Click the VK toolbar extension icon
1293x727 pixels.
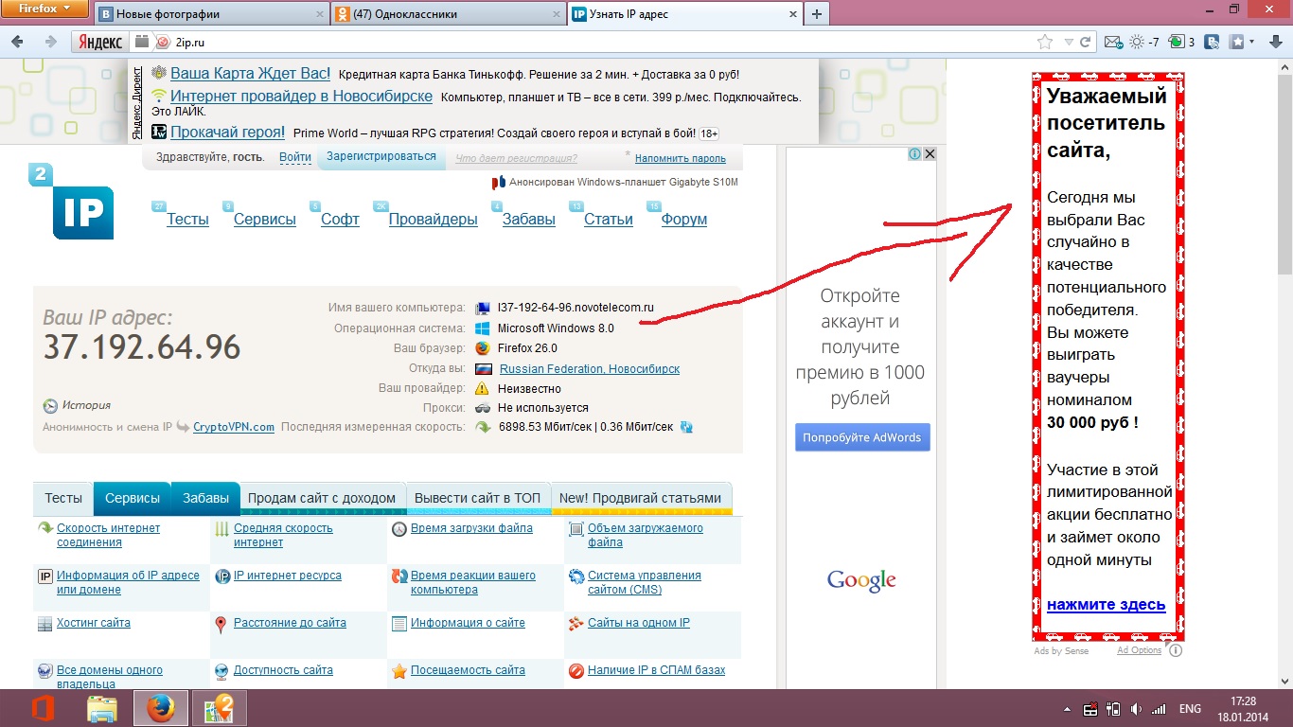[1212, 42]
